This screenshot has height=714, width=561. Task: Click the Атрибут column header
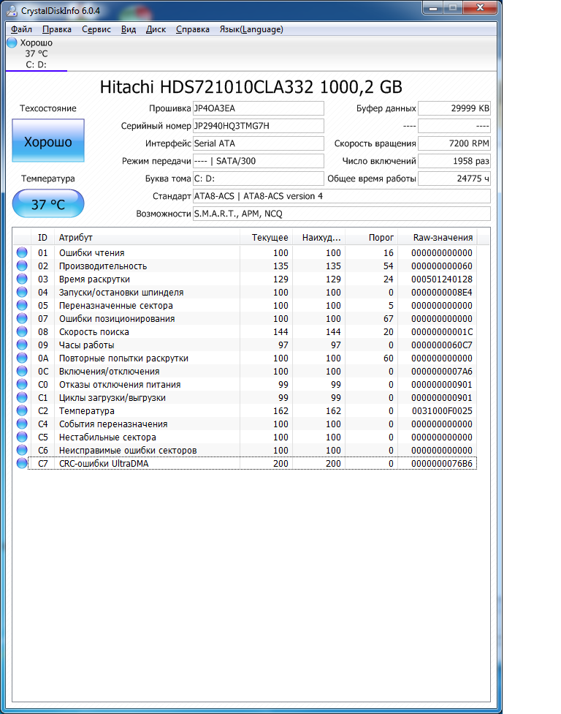coord(147,237)
